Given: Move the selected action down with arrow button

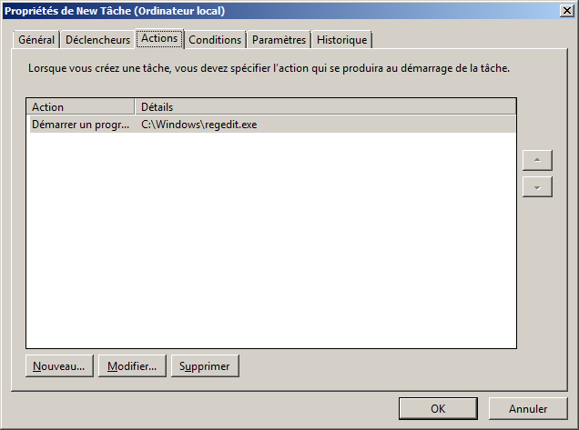Looking at the screenshot, I should (x=537, y=186).
